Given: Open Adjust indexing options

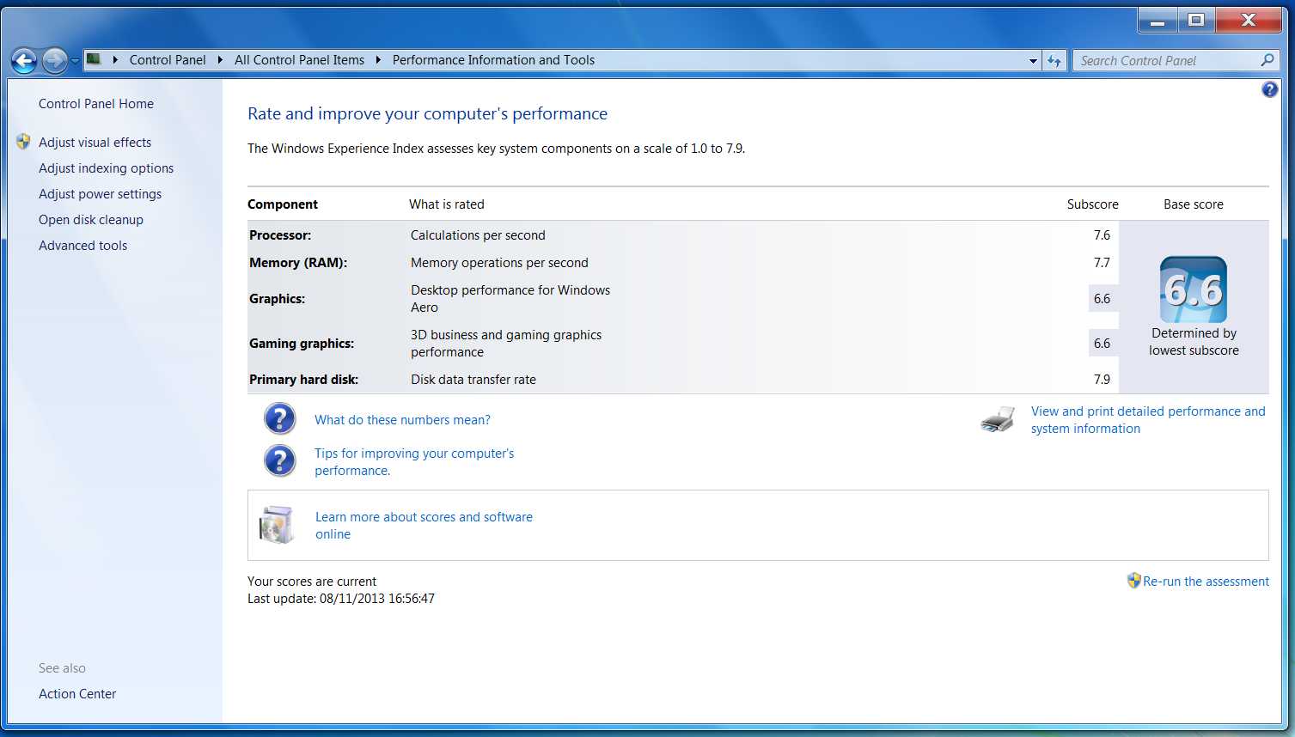Looking at the screenshot, I should pyautogui.click(x=106, y=168).
